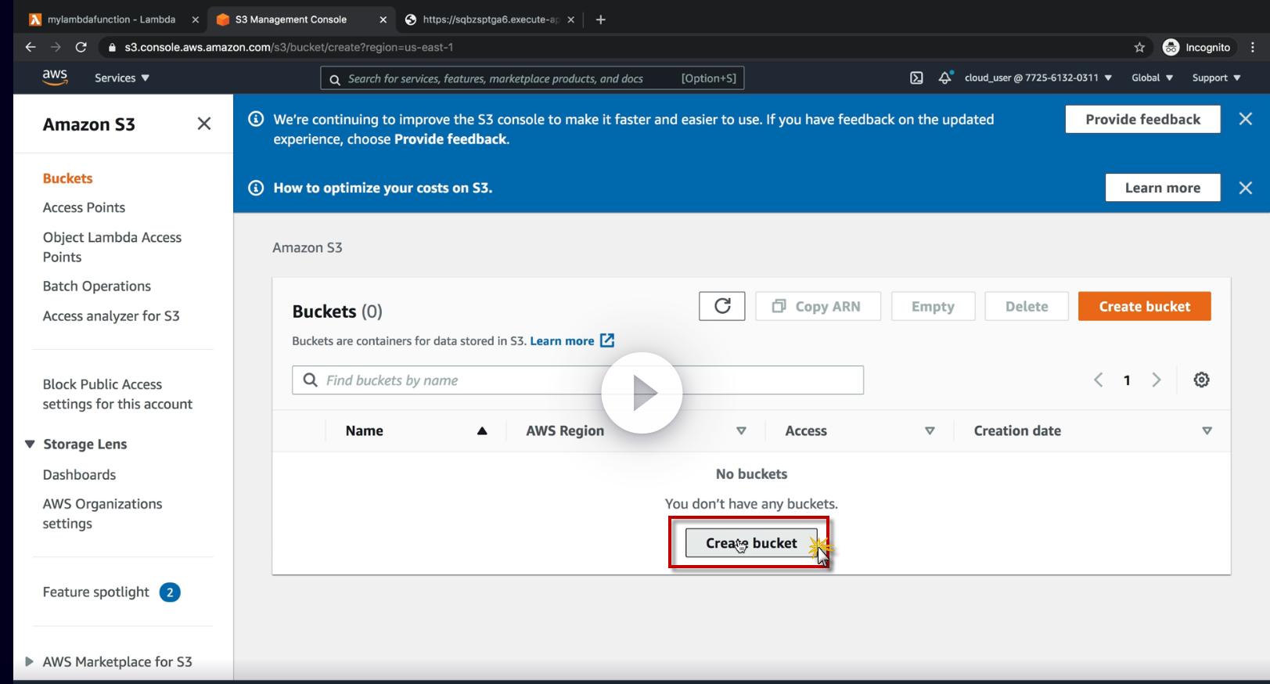The image size is (1270, 684).
Task: Open bucket table preferences gear icon
Action: [x=1201, y=380]
